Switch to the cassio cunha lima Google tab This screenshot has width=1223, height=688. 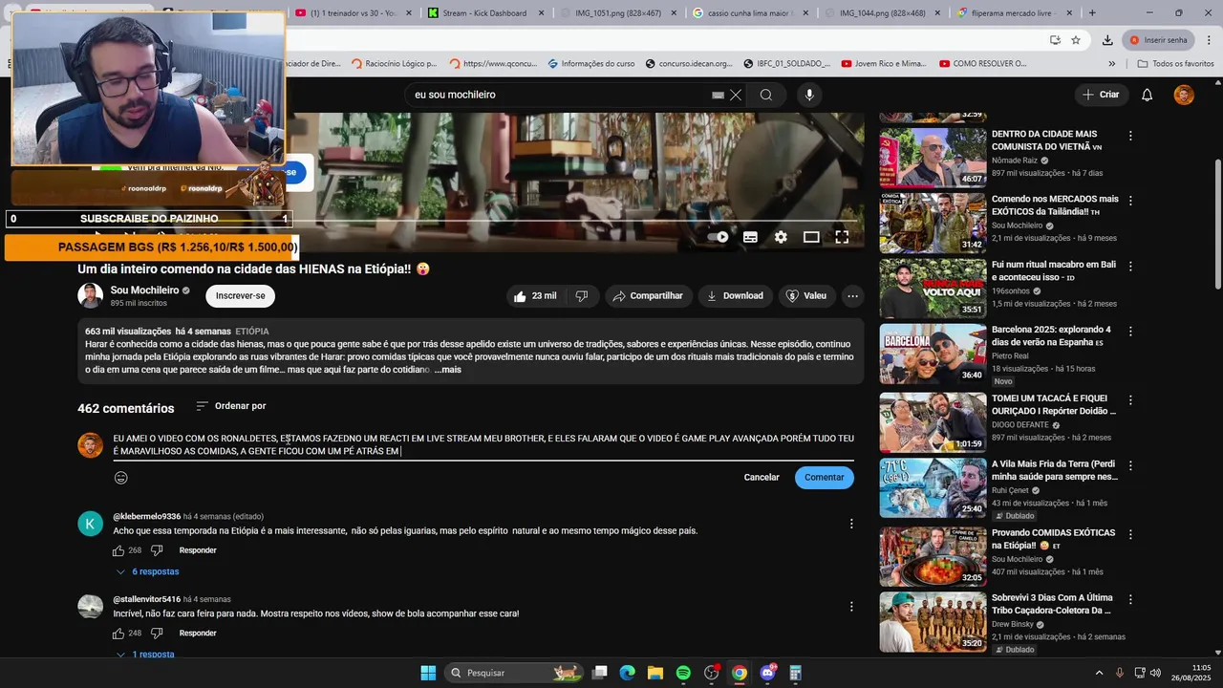click(x=750, y=13)
